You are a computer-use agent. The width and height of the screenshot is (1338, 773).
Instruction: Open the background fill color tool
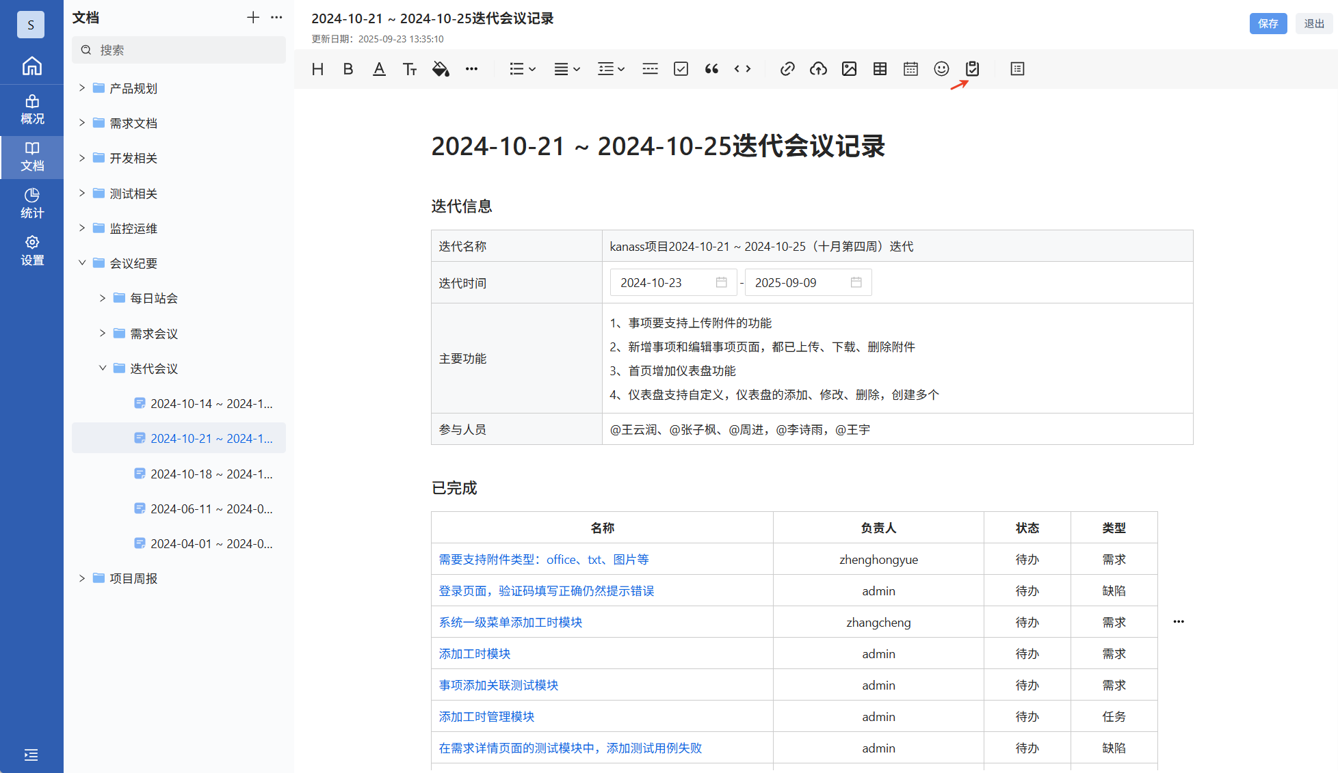click(x=441, y=69)
